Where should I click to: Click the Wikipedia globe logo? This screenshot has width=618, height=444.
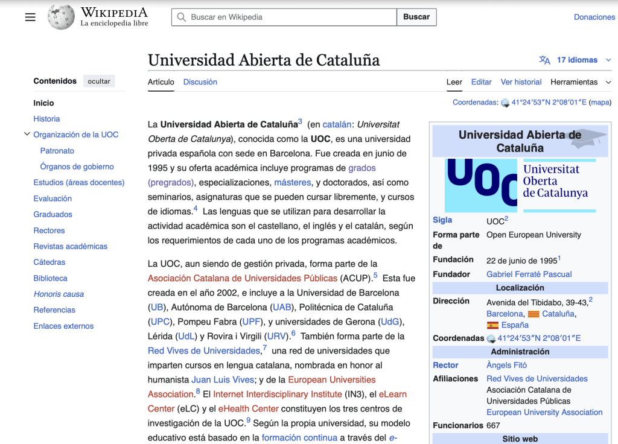[x=61, y=17]
